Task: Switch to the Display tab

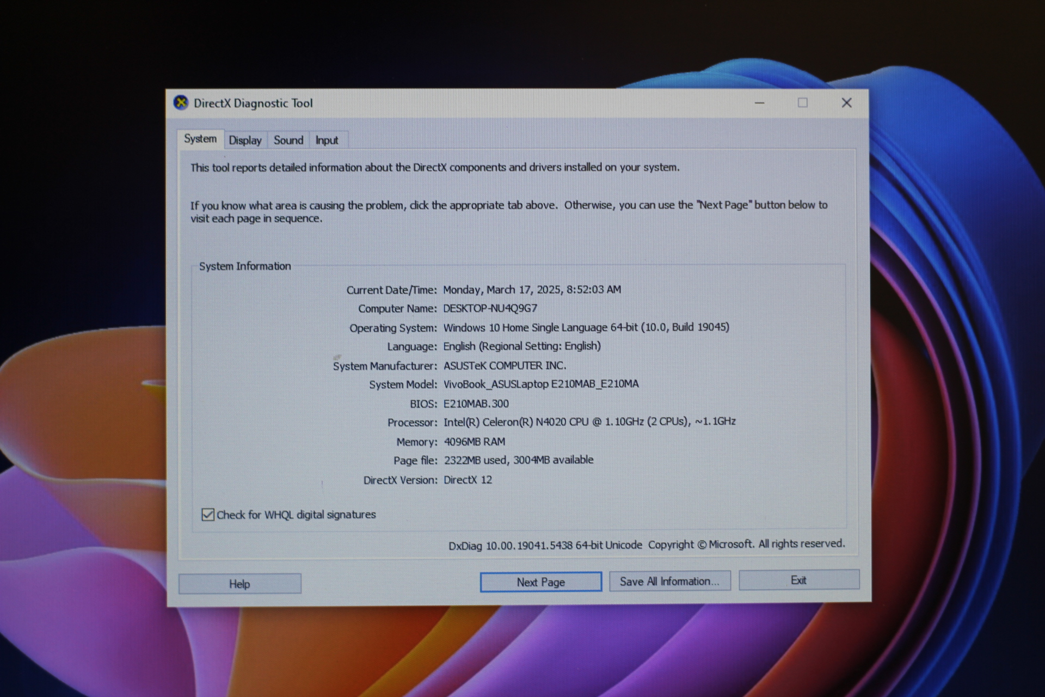Action: 245,140
